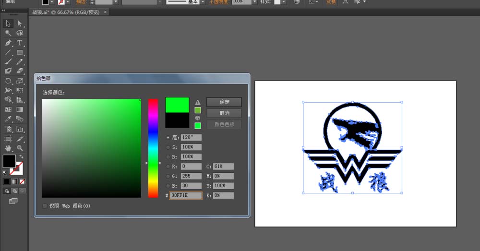This screenshot has width=480, height=251.
Task: Select the Line Segment tool
Action: tap(8, 52)
